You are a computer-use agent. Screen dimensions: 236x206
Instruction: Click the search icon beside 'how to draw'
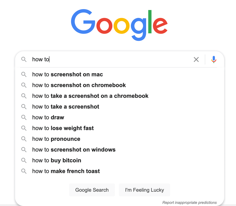pyautogui.click(x=24, y=117)
